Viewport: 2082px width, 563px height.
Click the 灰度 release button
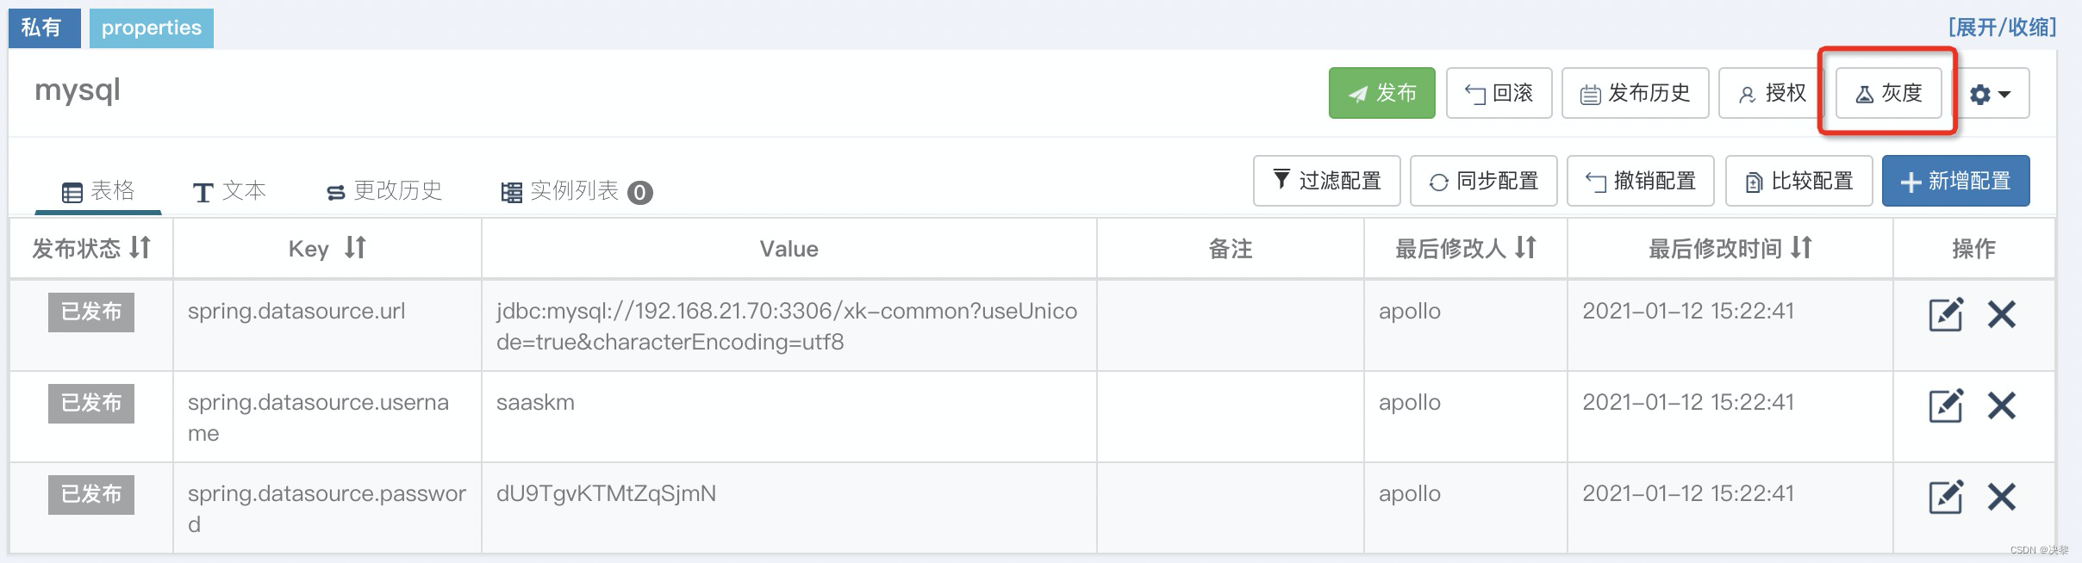coord(1888,93)
